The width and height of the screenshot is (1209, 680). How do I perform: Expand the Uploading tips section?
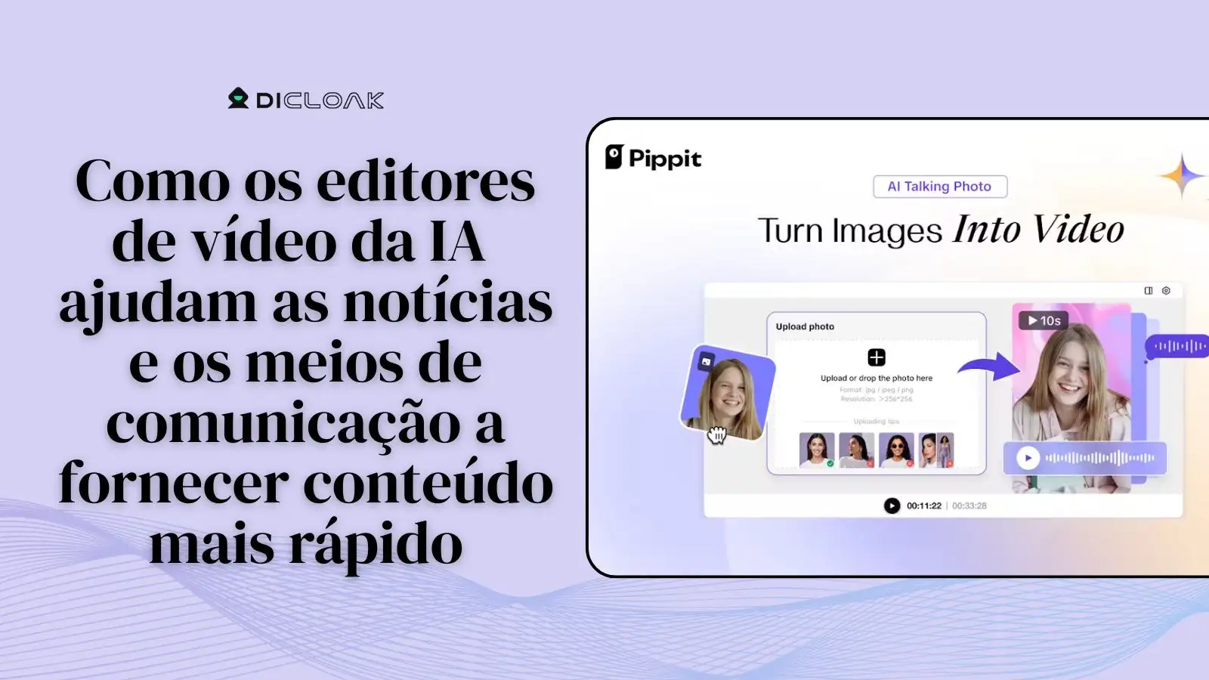[x=877, y=422]
